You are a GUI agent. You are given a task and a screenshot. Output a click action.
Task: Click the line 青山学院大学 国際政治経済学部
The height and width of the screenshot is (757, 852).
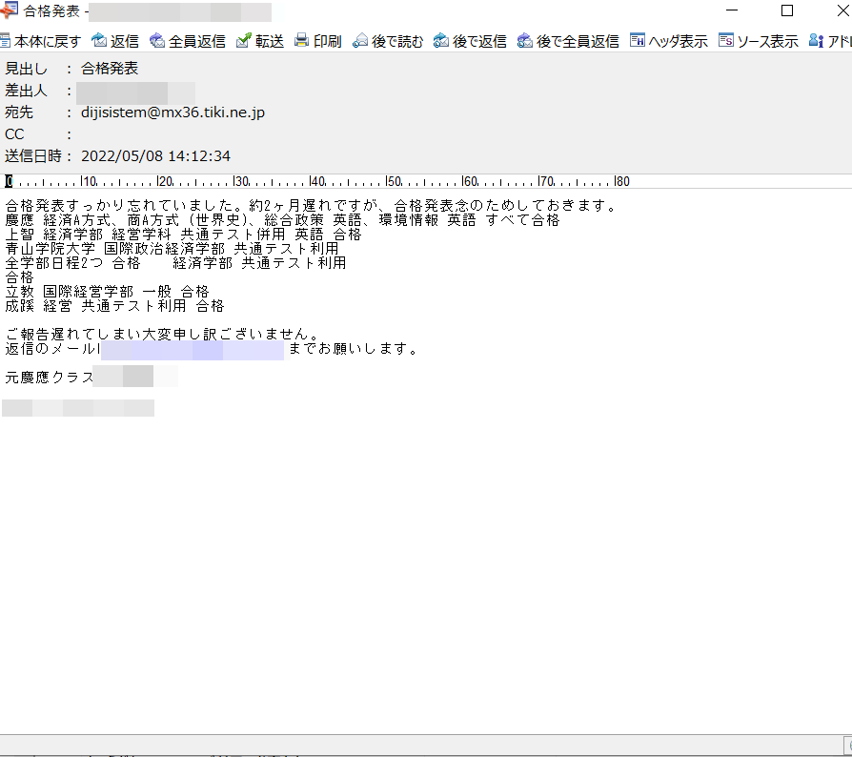point(172,249)
